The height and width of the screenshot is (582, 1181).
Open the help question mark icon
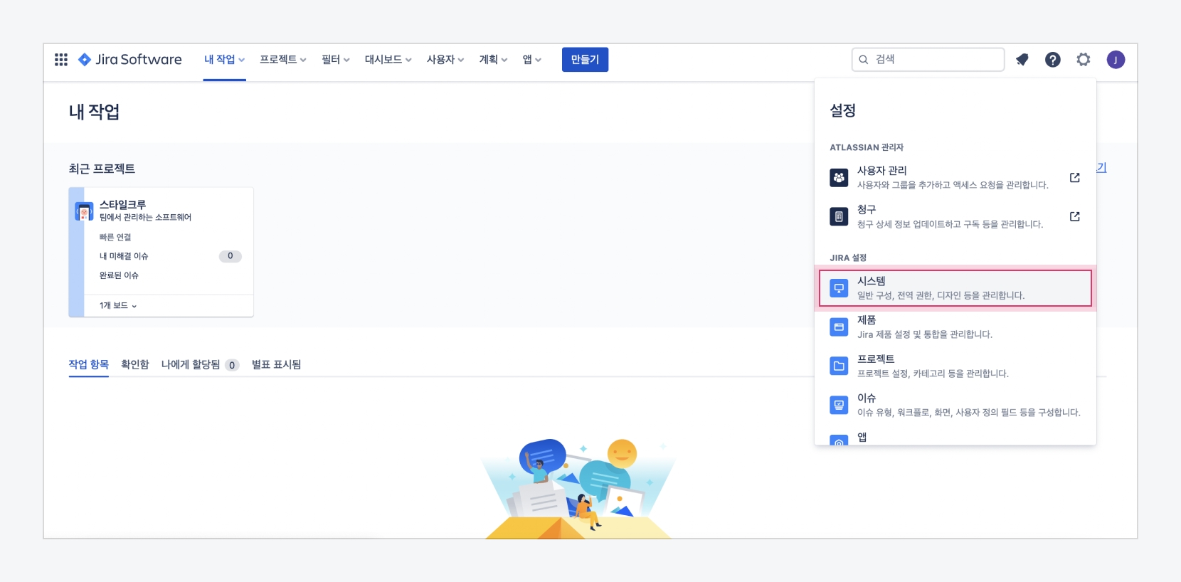click(x=1052, y=60)
